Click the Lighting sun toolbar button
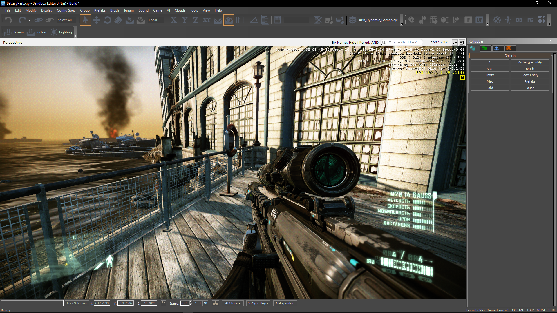The width and height of the screenshot is (557, 313). tap(61, 32)
